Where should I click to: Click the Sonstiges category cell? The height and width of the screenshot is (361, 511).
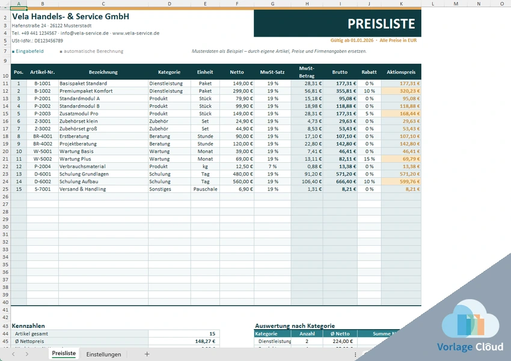coord(170,189)
